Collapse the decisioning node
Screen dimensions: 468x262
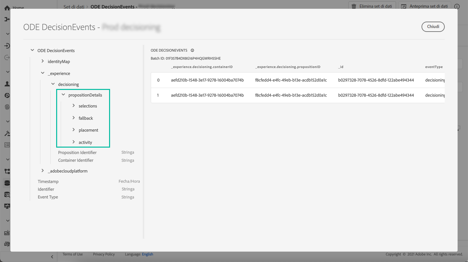point(53,84)
